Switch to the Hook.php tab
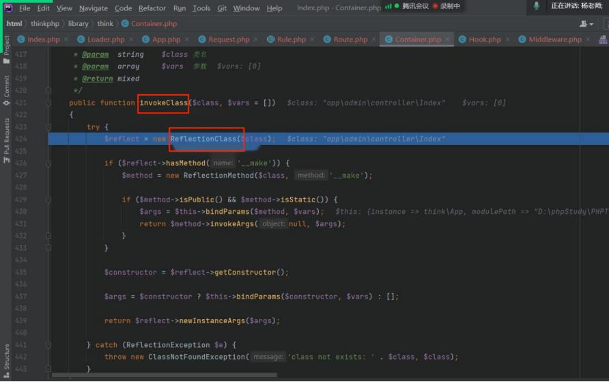Viewport: 609px width, 382px height. point(485,39)
